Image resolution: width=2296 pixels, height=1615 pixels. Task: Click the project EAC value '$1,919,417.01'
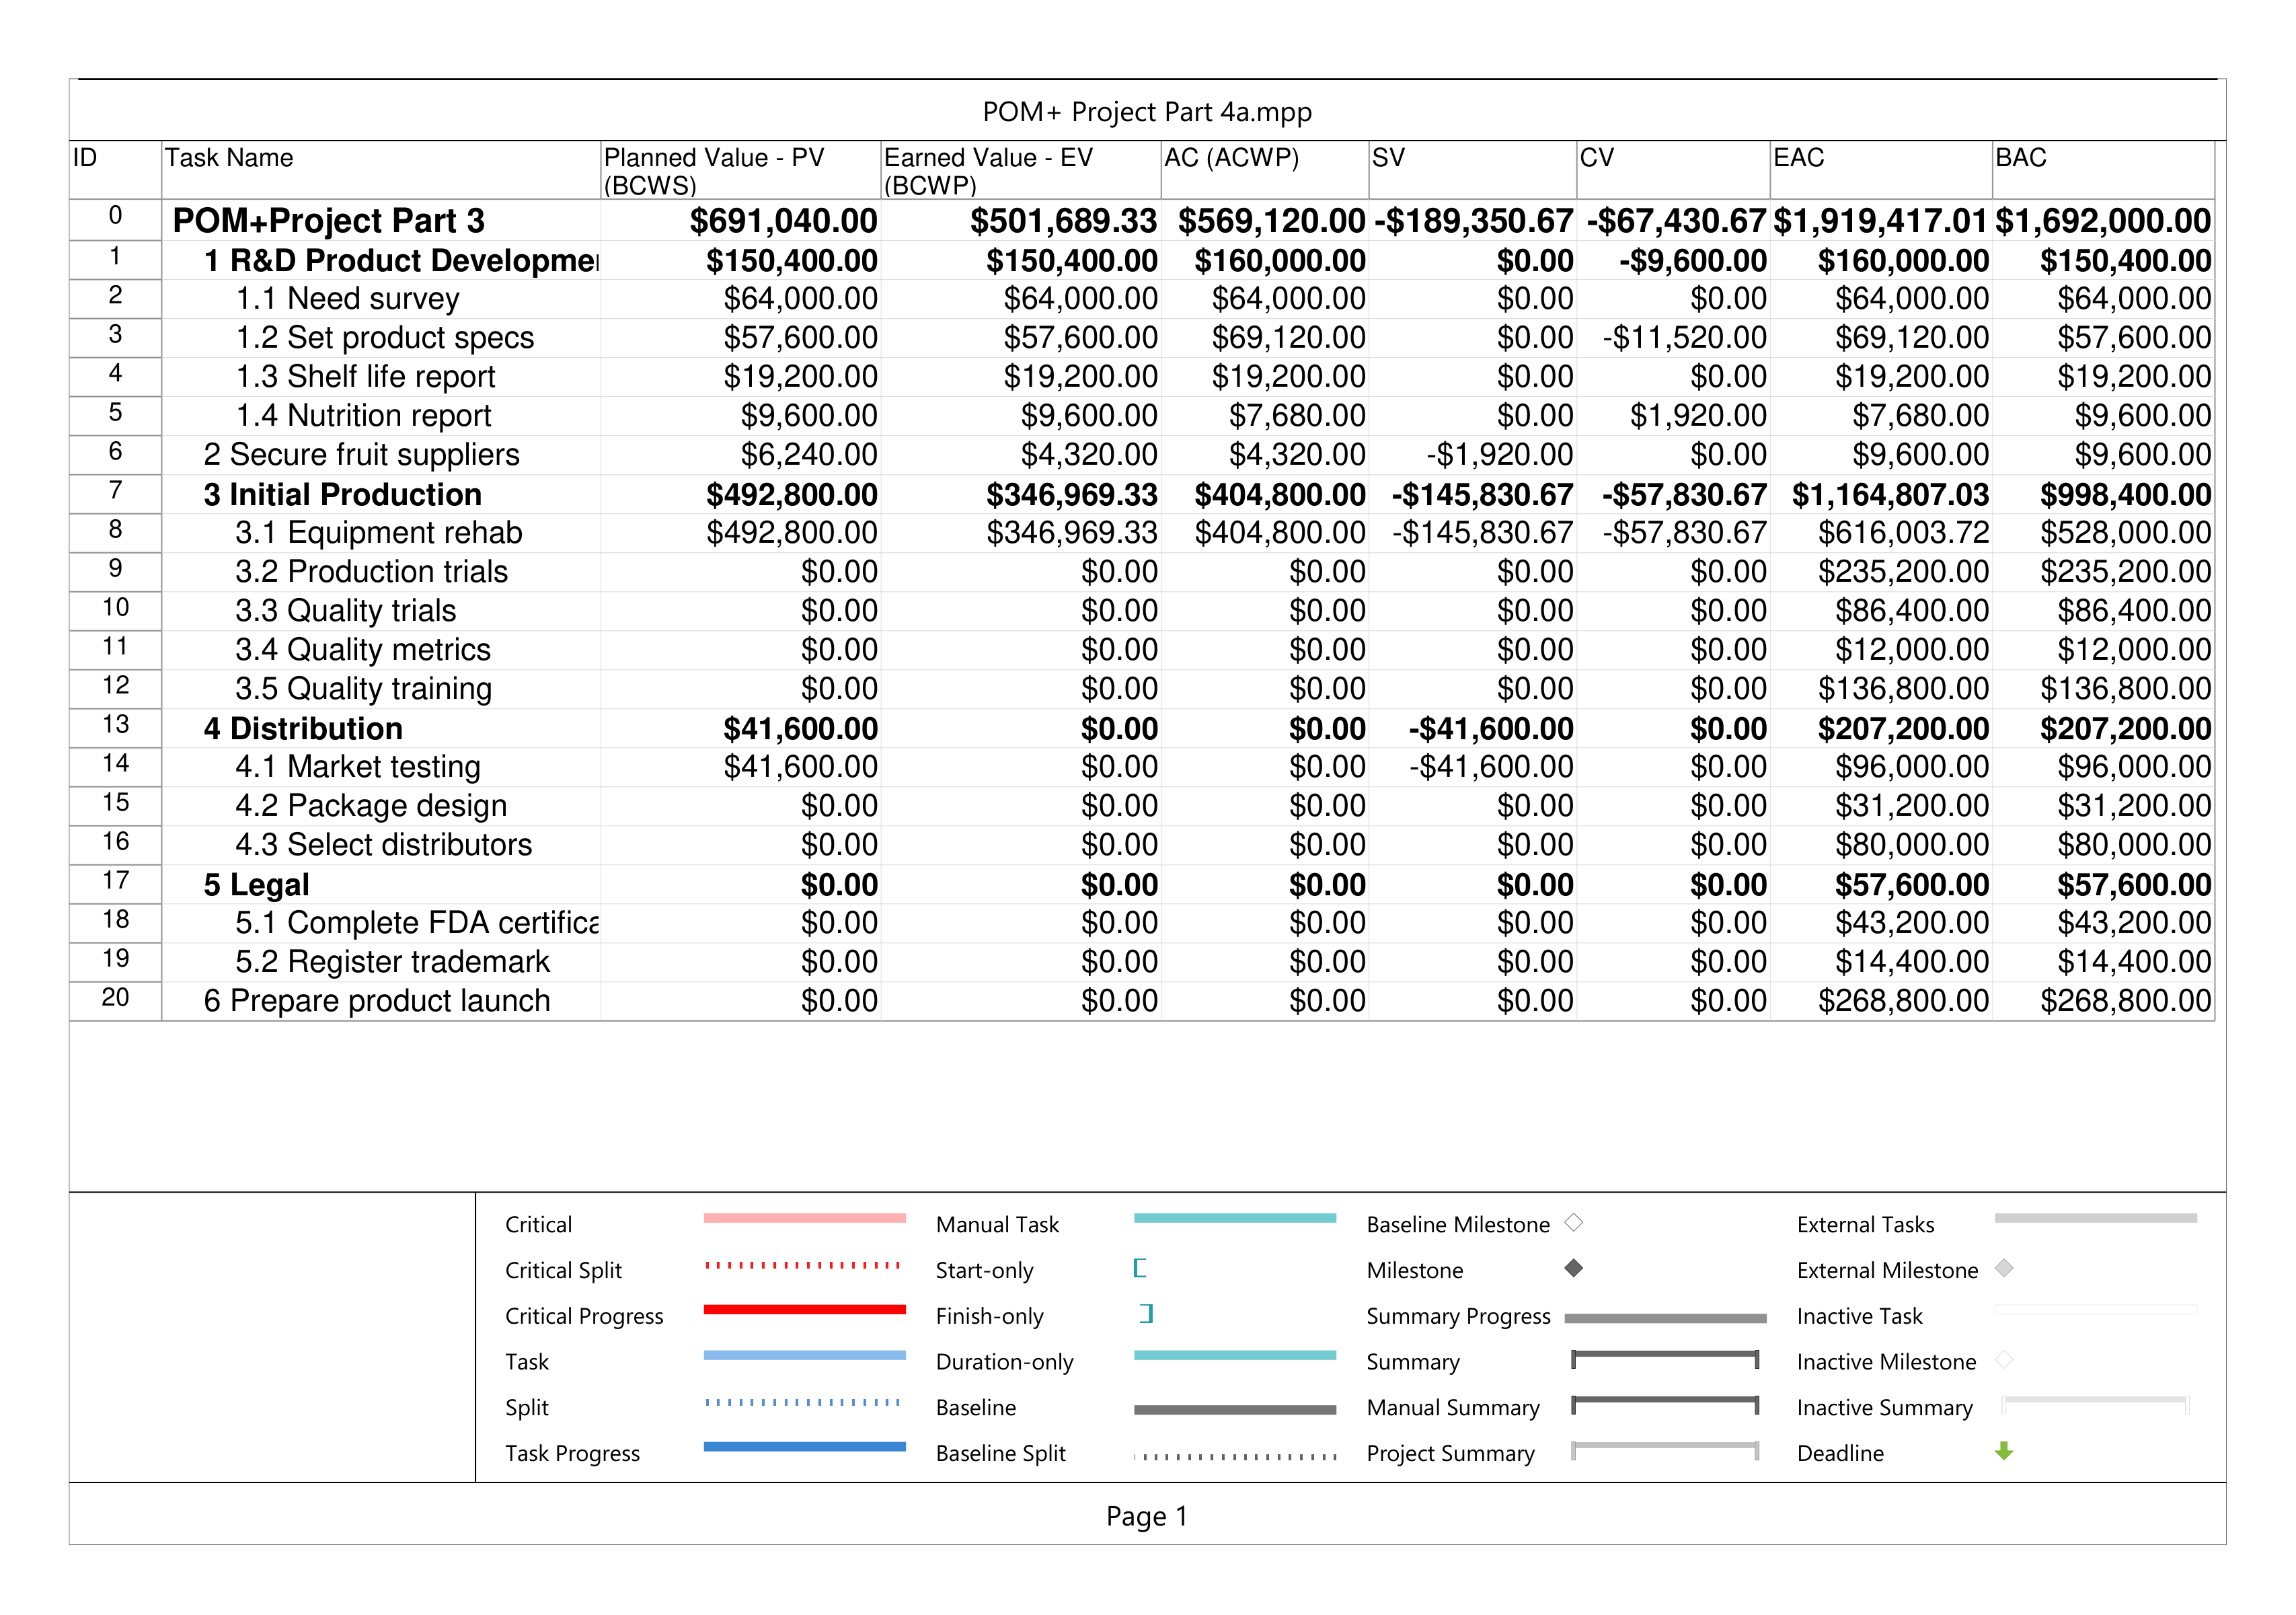coord(1880,220)
